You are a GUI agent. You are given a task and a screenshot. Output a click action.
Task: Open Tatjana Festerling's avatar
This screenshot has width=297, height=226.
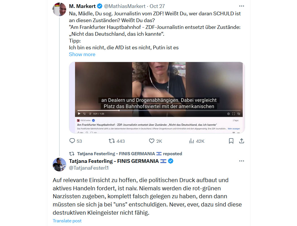[59, 165]
